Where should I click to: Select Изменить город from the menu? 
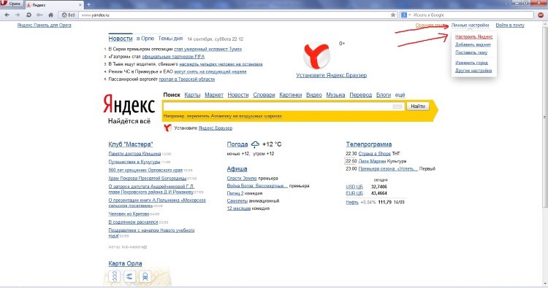(471, 63)
